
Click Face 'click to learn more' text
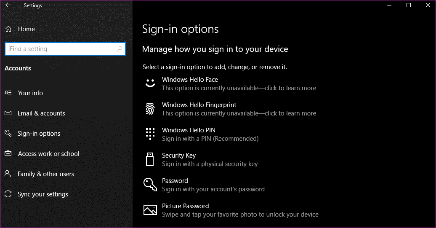(290, 88)
